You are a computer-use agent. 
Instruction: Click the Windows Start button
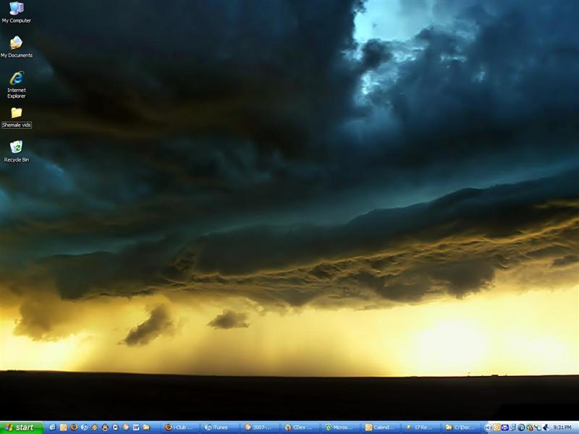point(22,427)
